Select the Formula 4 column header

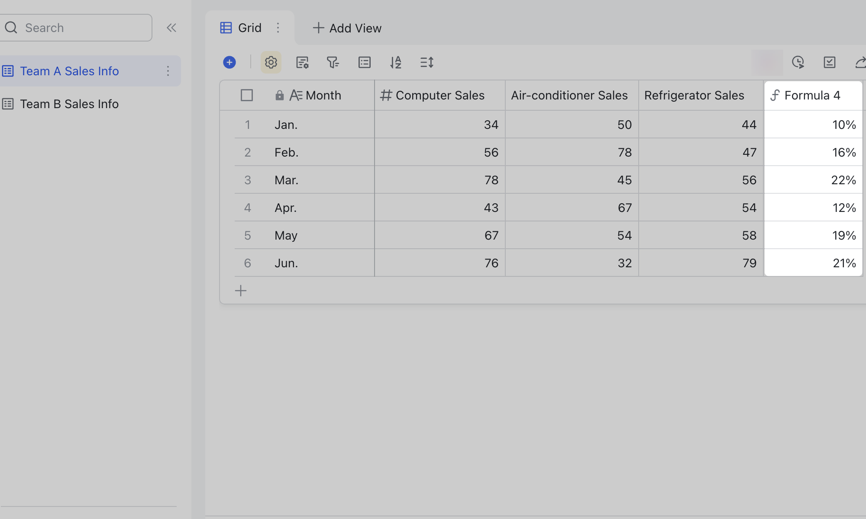813,95
